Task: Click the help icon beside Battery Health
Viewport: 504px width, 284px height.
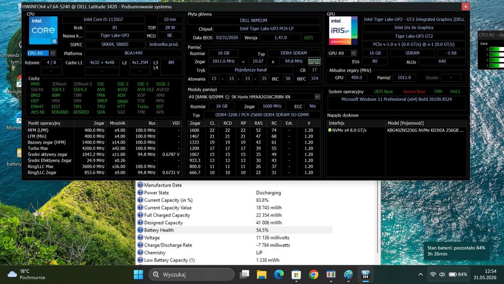Action: tap(140, 230)
